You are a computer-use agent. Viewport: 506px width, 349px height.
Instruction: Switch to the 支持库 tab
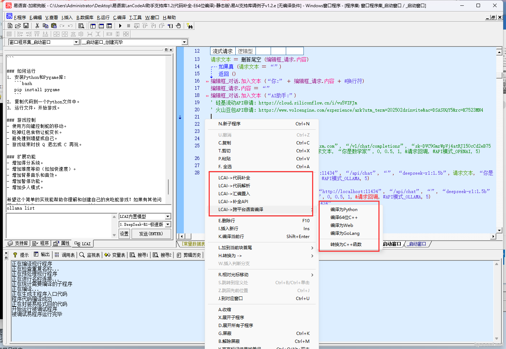click(18, 243)
